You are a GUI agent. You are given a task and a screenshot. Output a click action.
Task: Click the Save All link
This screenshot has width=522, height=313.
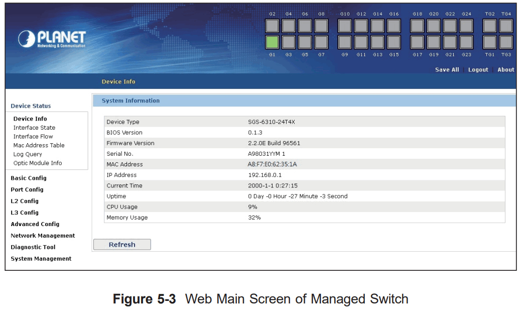click(x=447, y=70)
